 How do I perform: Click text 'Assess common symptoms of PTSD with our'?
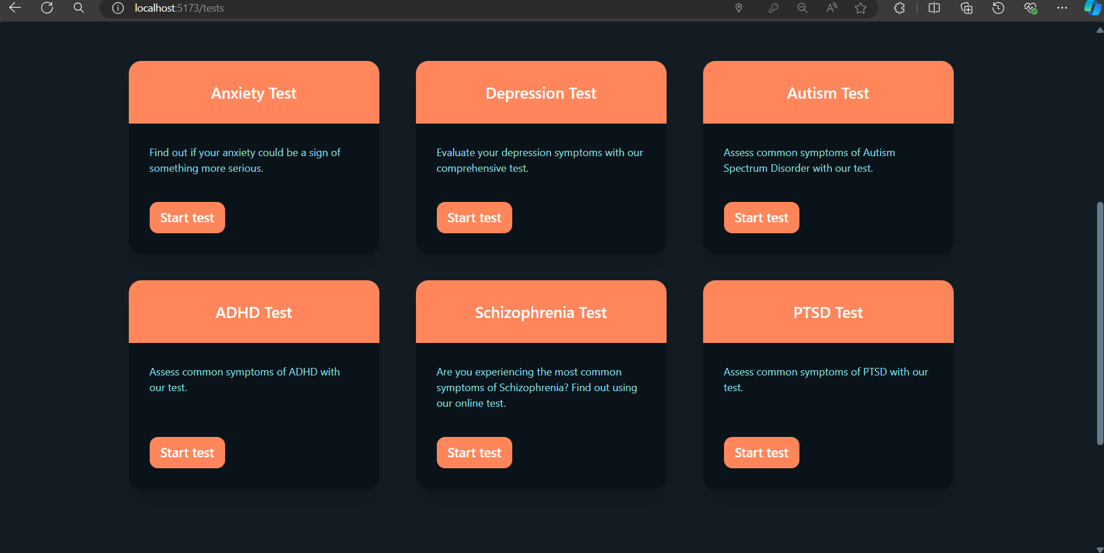826,372
